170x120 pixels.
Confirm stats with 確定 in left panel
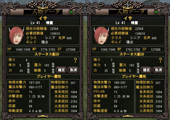[61, 70]
